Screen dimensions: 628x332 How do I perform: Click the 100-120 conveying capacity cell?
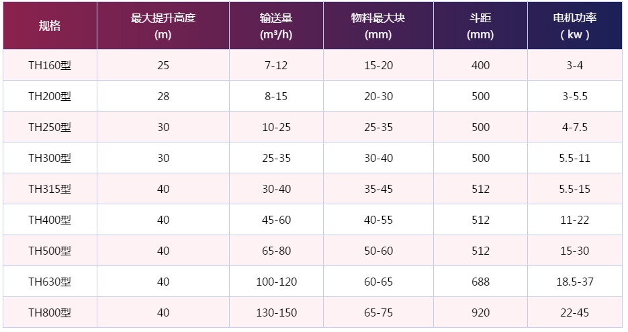point(276,282)
